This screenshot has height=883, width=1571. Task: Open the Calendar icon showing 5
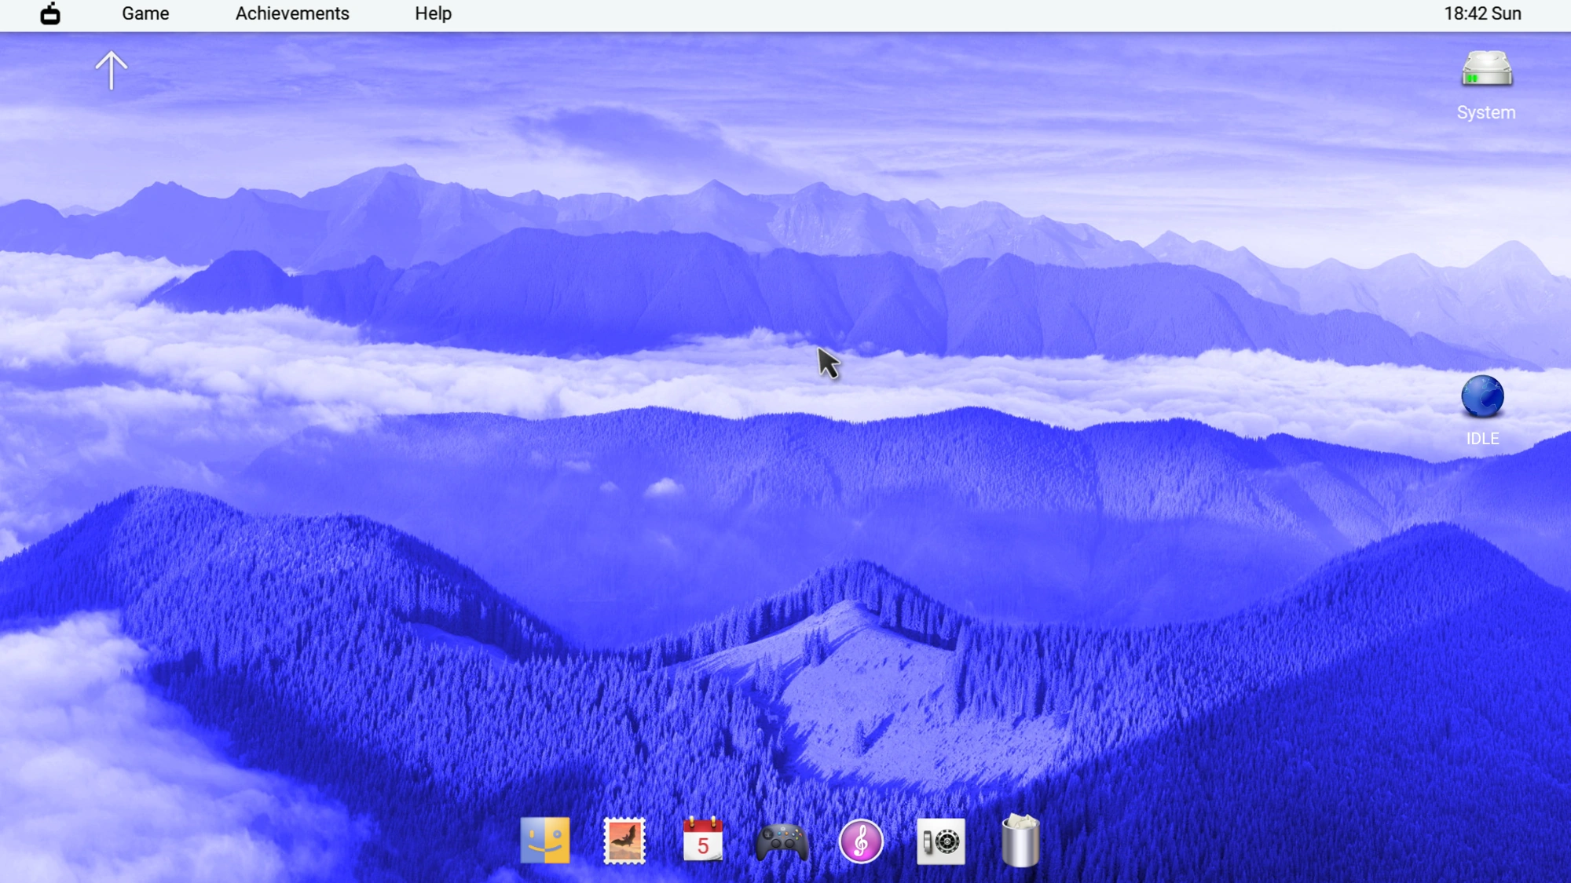click(x=703, y=841)
